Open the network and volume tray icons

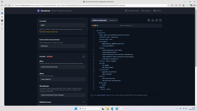click(x=185, y=108)
